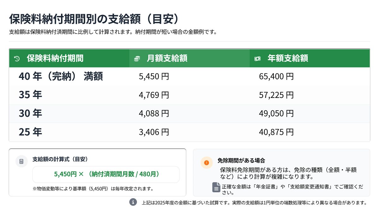Click the coins icon beside 月額支給額
Screen dimensions: 379x212
coord(137,59)
